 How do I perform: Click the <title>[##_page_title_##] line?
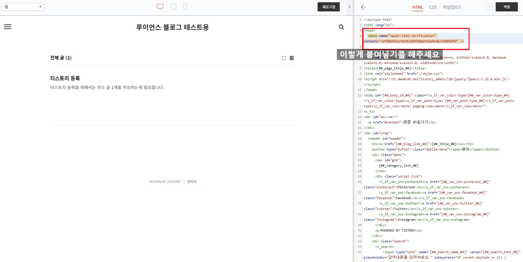[395, 68]
